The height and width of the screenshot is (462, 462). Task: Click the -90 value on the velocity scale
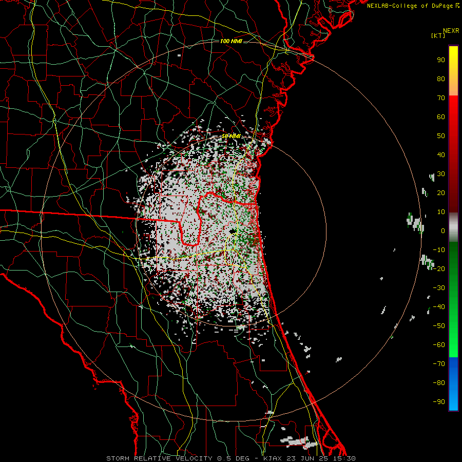point(439,402)
